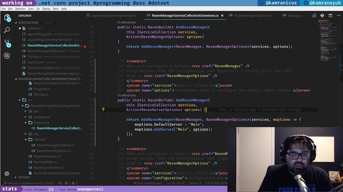Click the lightbulb code action icon

(x=103, y=109)
